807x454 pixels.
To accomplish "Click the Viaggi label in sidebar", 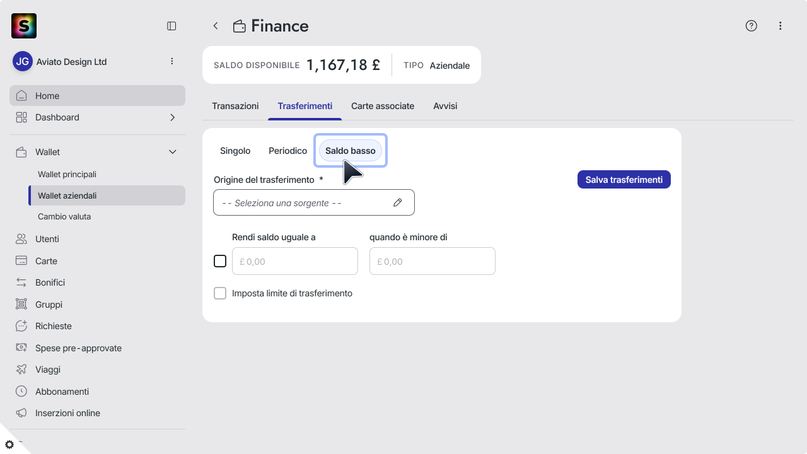I will pos(48,370).
